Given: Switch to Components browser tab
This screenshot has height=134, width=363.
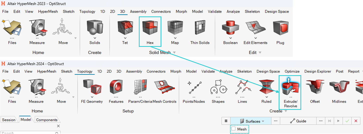Looking at the screenshot, I should coord(47,120).
